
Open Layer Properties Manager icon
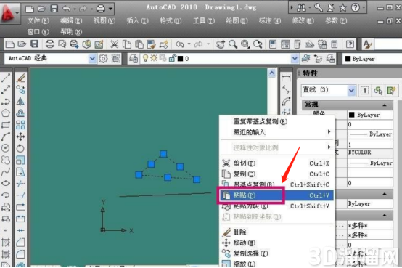134,59
